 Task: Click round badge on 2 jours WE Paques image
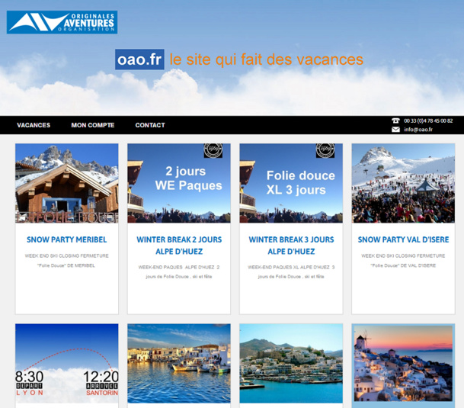[213, 150]
